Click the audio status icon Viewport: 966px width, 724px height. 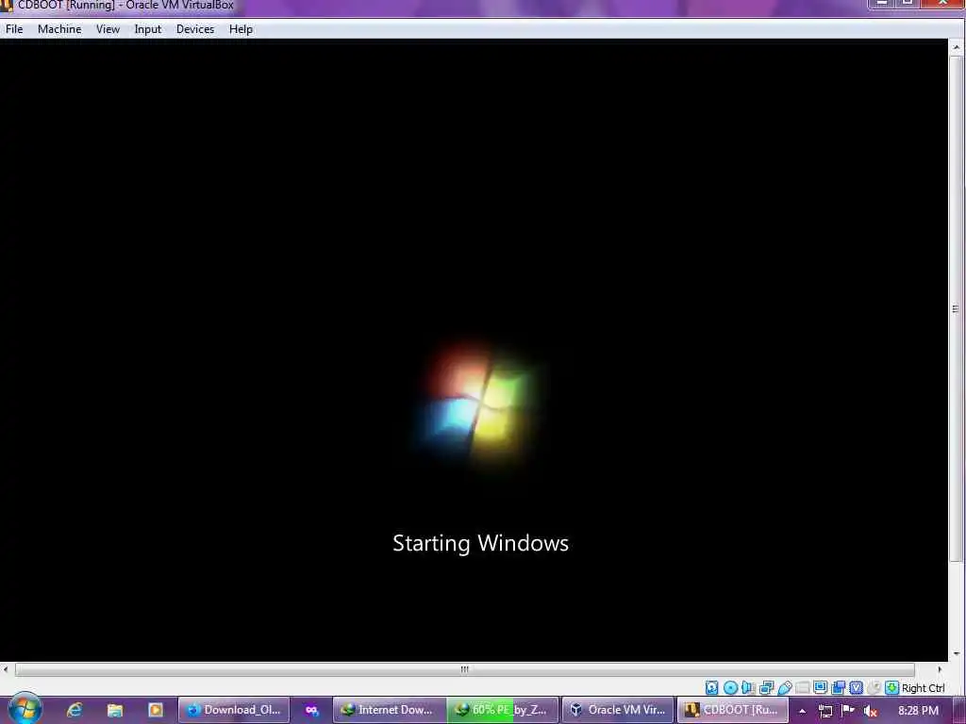click(x=748, y=687)
